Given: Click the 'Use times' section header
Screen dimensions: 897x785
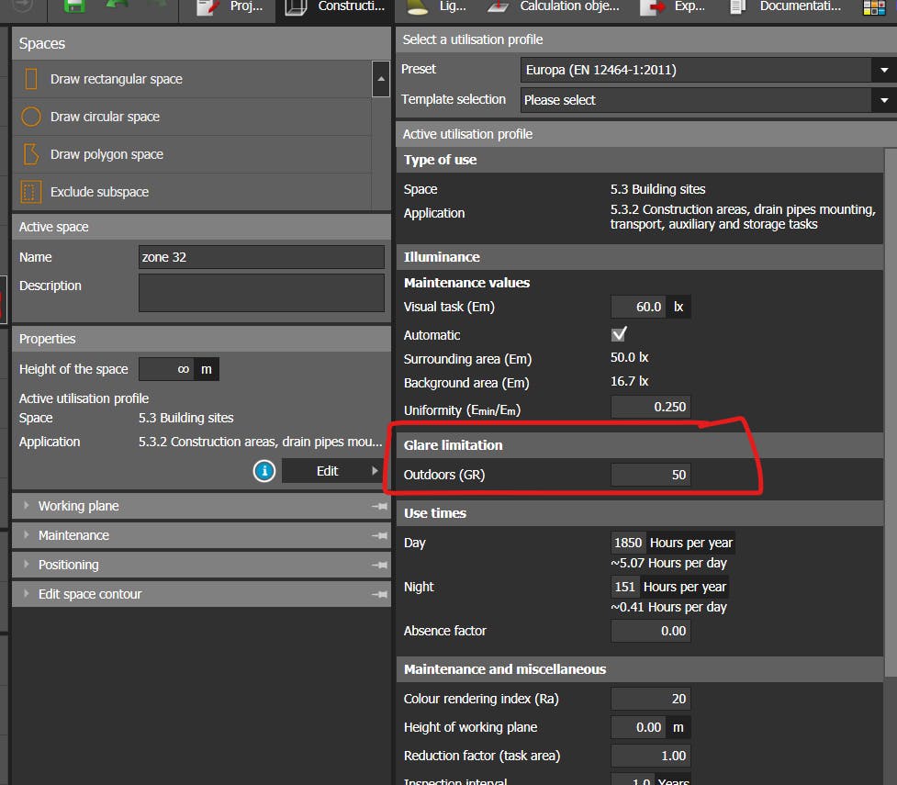Looking at the screenshot, I should pyautogui.click(x=640, y=513).
